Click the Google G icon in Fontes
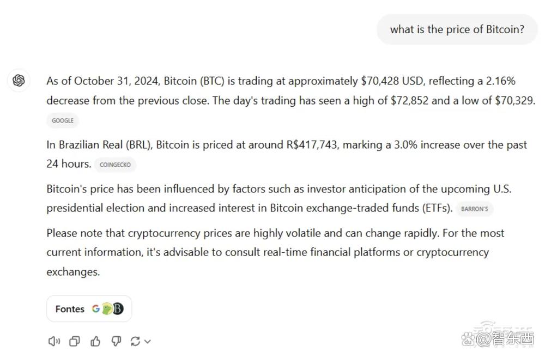This screenshot has height=358, width=545. click(x=95, y=308)
